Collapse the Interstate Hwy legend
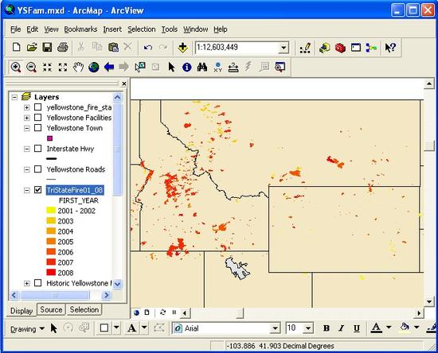 [27, 149]
